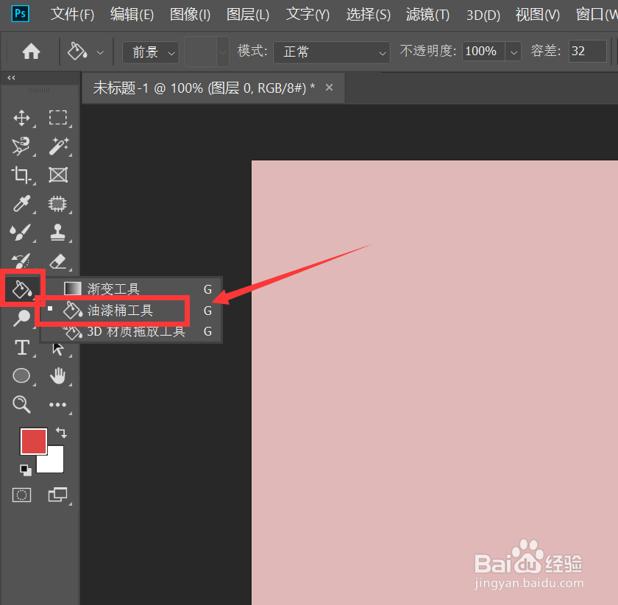The height and width of the screenshot is (605, 618).
Task: Open the 文字(Y) menu
Action: (x=308, y=15)
